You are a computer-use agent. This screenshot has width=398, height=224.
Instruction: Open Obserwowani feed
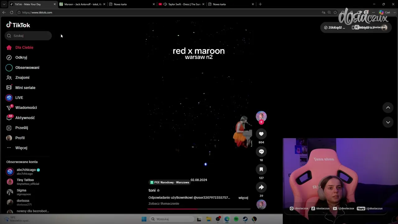pyautogui.click(x=27, y=68)
